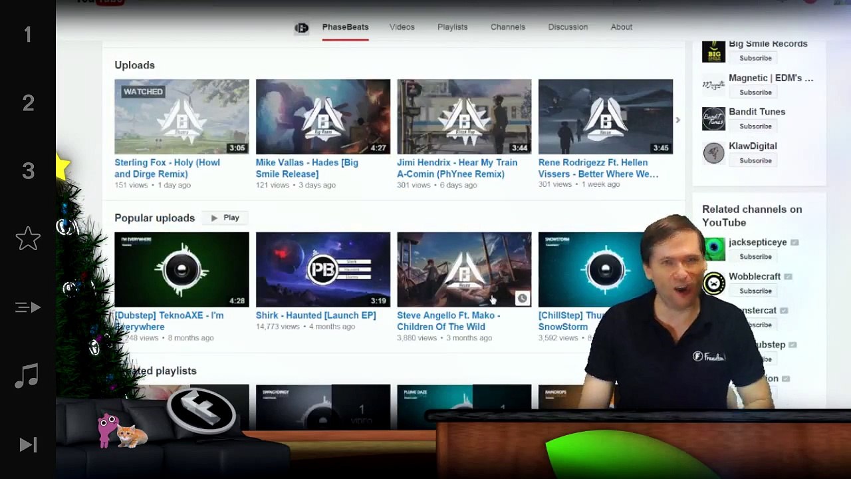The height and width of the screenshot is (479, 851).
Task: Click Play next to Popular uploads
Action: coord(225,218)
